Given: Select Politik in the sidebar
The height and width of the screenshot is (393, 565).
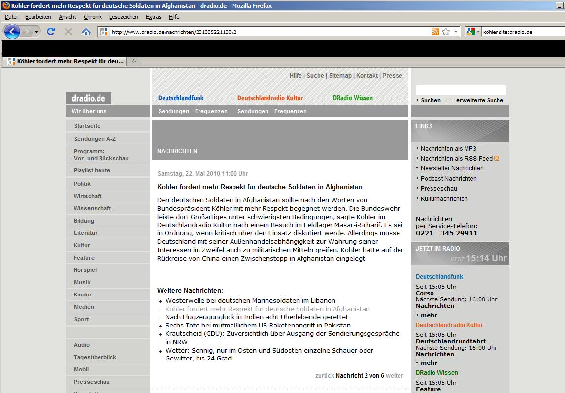Looking at the screenshot, I should 82,184.
